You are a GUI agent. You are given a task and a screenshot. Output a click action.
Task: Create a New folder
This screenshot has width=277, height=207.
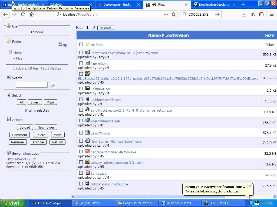click(x=46, y=127)
